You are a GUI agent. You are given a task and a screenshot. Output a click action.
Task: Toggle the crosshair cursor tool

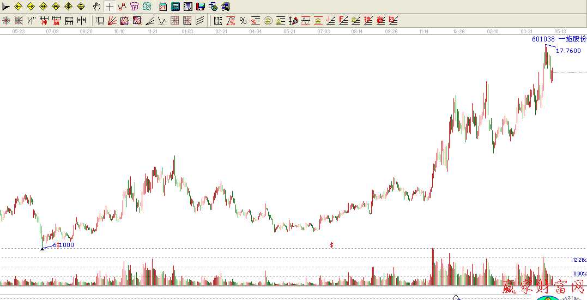click(110, 7)
